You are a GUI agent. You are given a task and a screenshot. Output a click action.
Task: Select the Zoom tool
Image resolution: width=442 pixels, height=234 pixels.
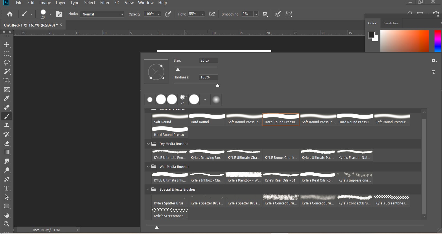pyautogui.click(x=7, y=224)
